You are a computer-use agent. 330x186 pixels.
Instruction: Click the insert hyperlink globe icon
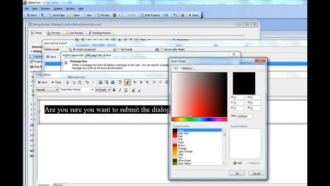[113, 82]
